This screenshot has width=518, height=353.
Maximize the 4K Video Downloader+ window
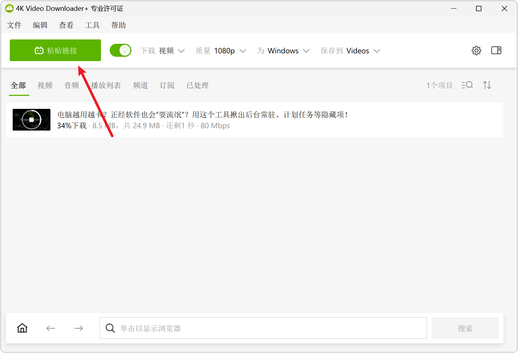point(479,8)
